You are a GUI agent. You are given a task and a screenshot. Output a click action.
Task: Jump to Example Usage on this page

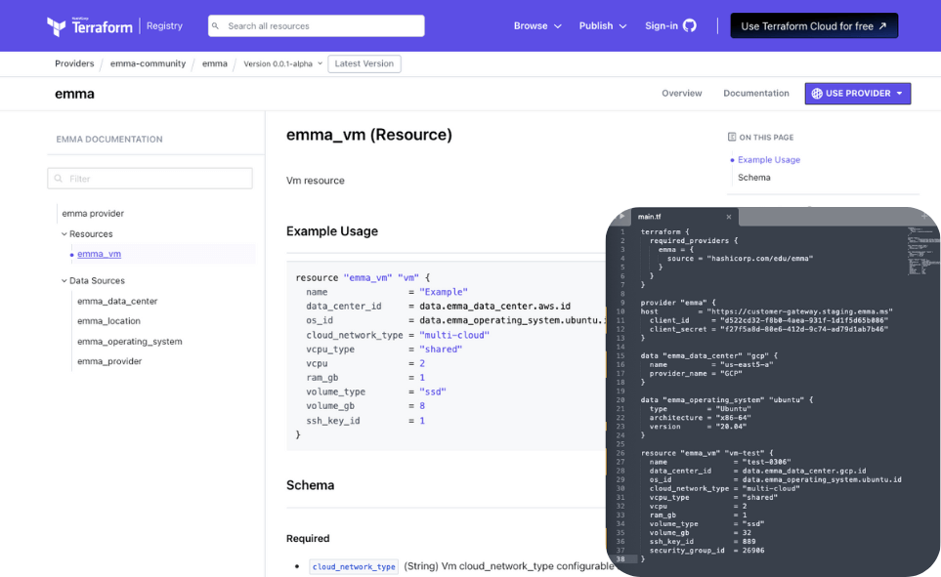(x=769, y=159)
